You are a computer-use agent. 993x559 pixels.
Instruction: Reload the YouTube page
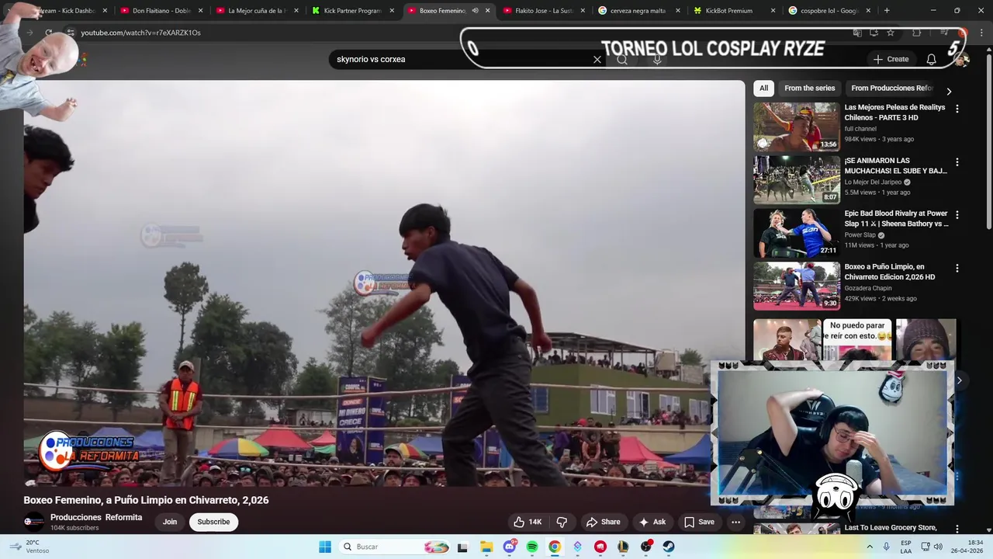click(x=49, y=33)
